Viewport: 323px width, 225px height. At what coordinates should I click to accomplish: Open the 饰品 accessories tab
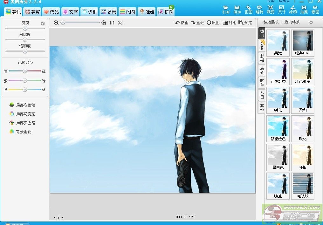pyautogui.click(x=51, y=12)
